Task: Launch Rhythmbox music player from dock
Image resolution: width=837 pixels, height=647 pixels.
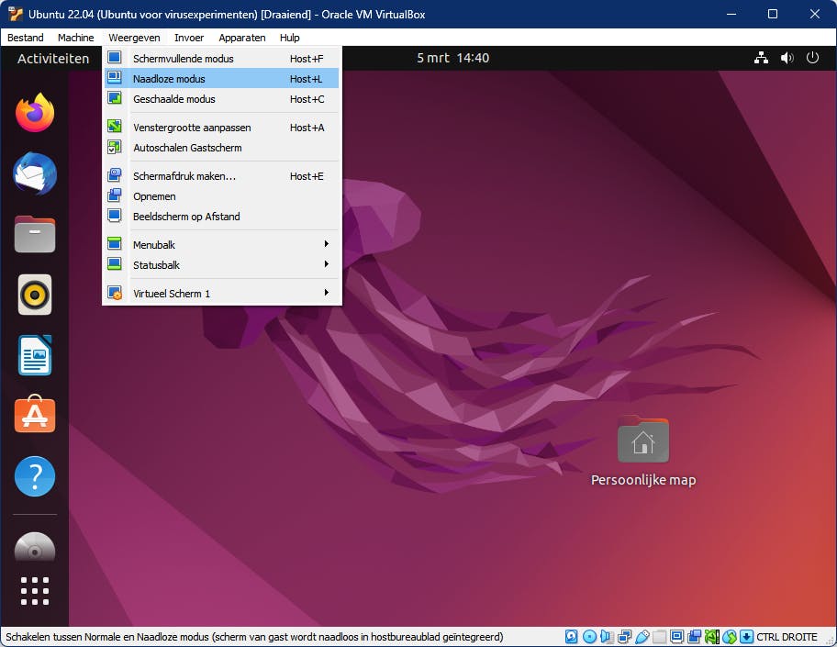Action: point(35,295)
